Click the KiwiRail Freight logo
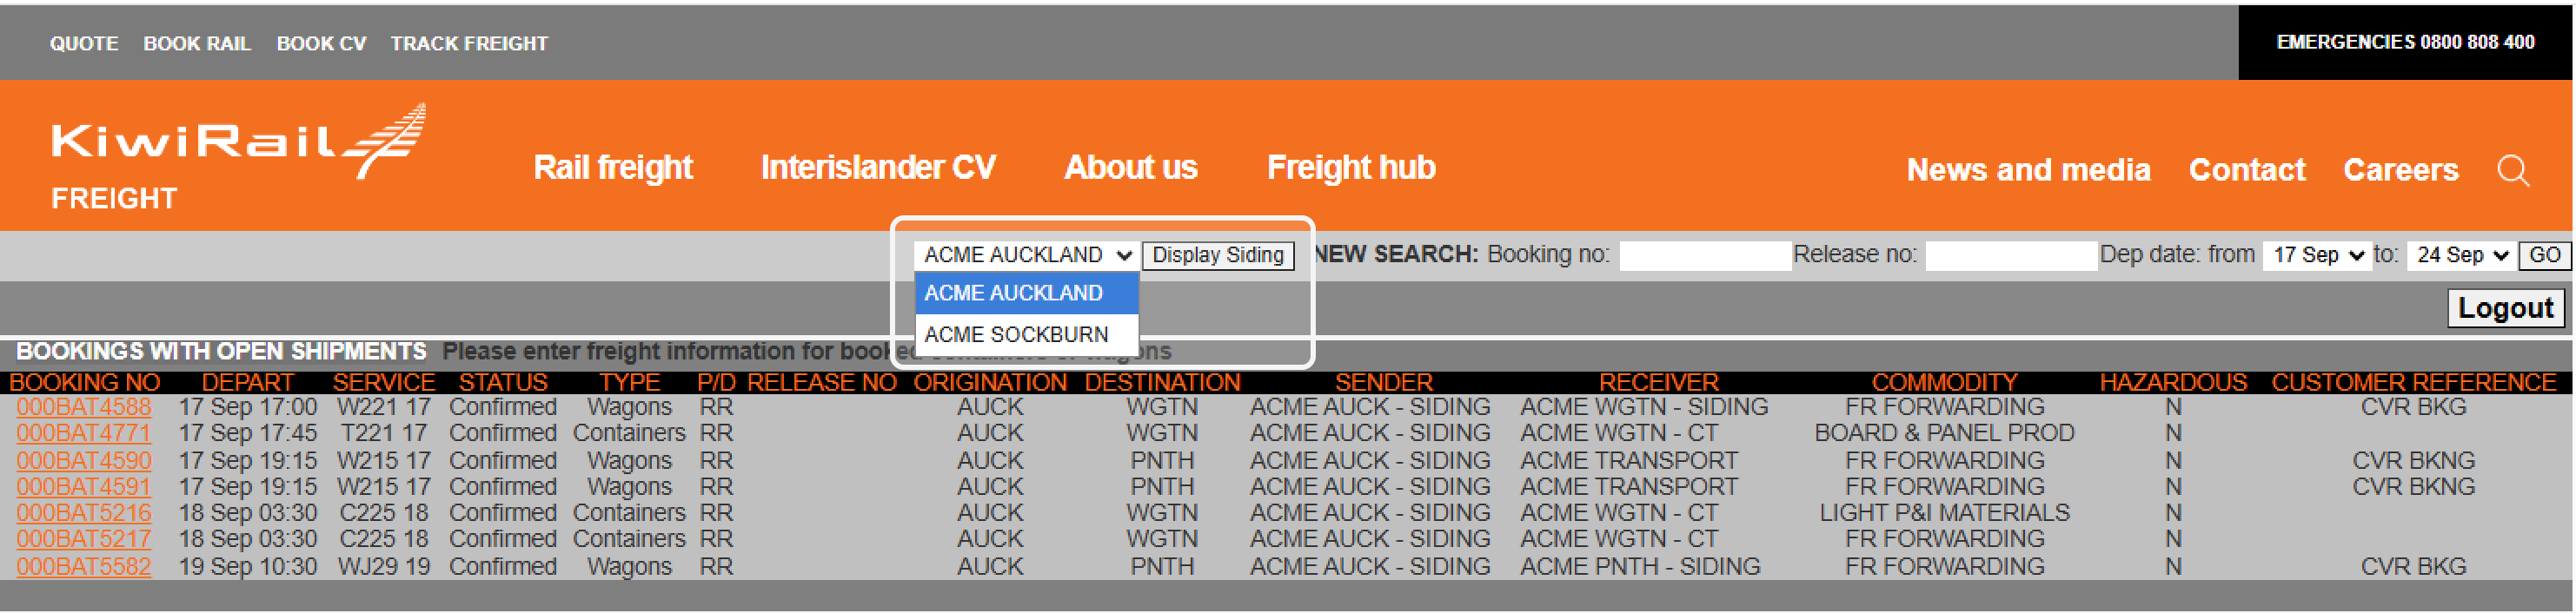The image size is (2576, 613). [238, 155]
